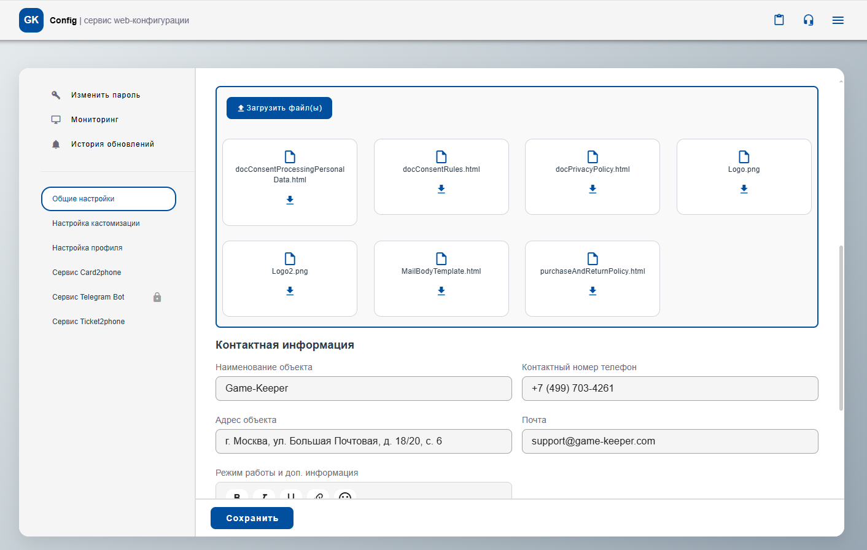867x550 pixels.
Task: Open the hamburger menu
Action: 838,20
